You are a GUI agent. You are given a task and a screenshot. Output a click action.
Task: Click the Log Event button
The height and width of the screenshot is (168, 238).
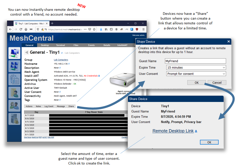pos(49,106)
